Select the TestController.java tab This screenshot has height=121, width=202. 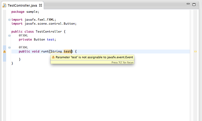pyautogui.click(x=22, y=5)
